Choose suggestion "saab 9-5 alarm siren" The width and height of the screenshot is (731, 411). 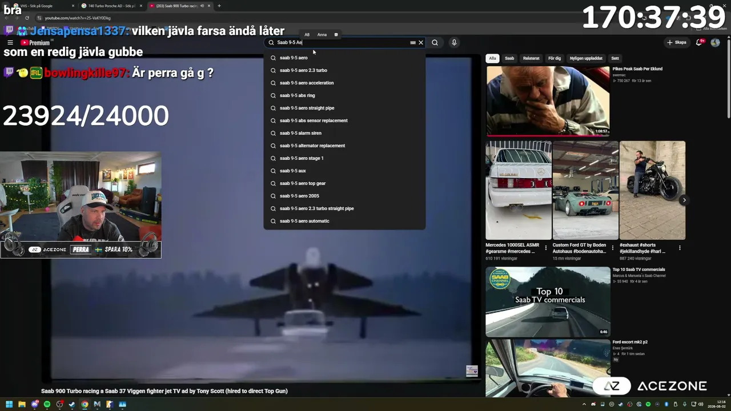click(x=344, y=133)
